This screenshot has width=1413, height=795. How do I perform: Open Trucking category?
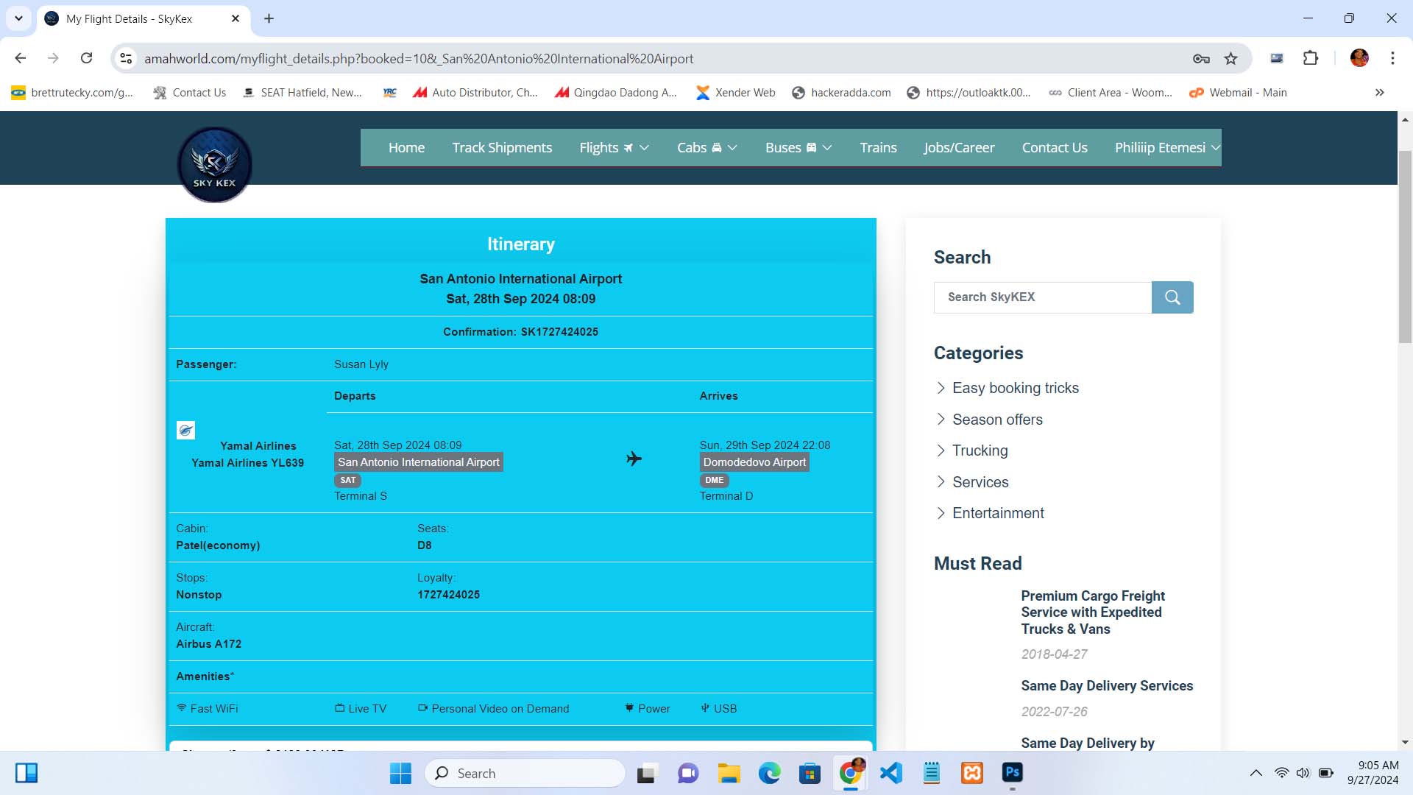click(980, 451)
